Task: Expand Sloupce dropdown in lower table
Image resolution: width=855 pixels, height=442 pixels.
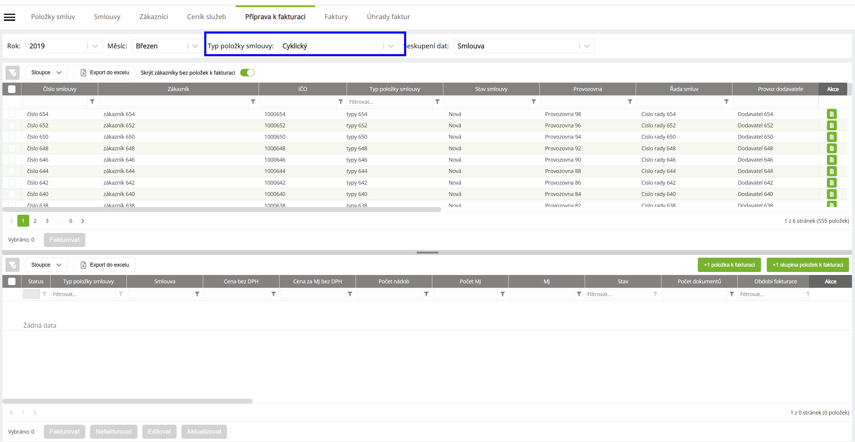Action: (x=46, y=265)
